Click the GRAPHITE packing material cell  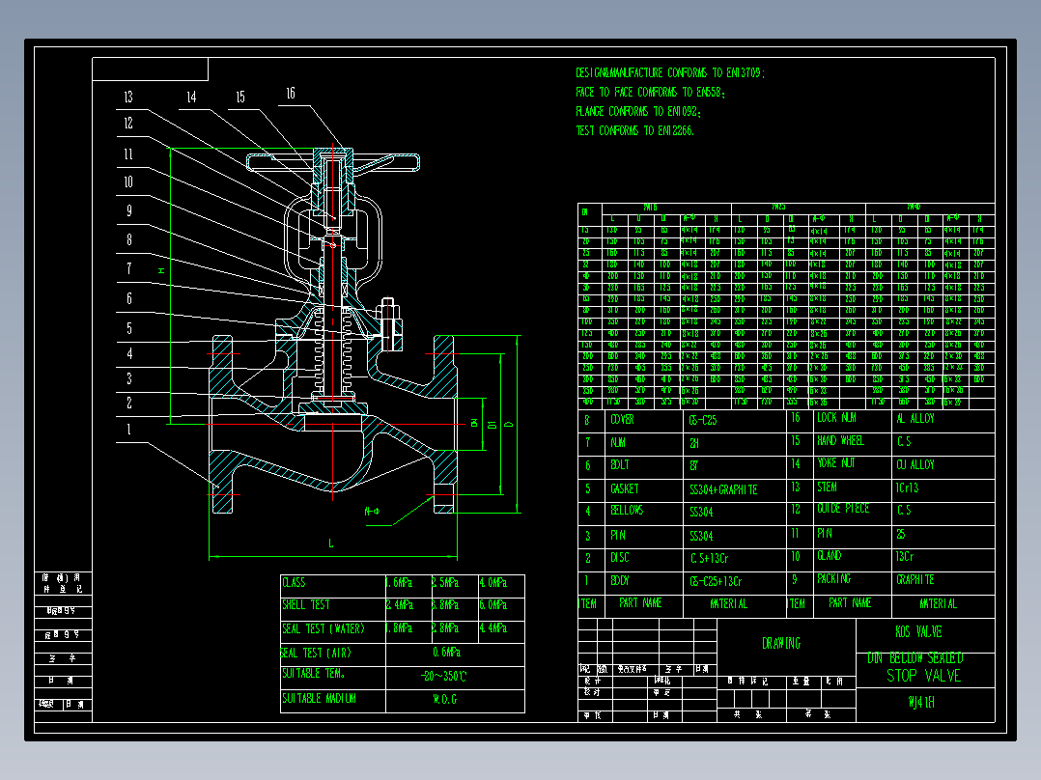tap(914, 580)
